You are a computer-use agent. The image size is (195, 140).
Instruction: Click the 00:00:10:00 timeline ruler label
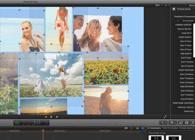[60, 131]
